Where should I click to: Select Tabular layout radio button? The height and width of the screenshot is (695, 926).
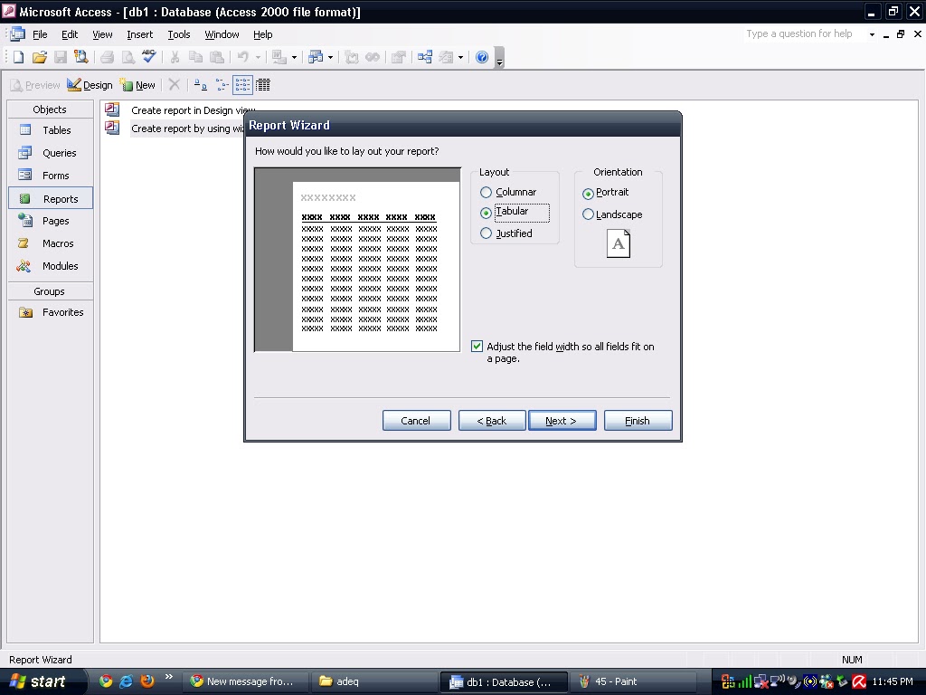tap(486, 212)
